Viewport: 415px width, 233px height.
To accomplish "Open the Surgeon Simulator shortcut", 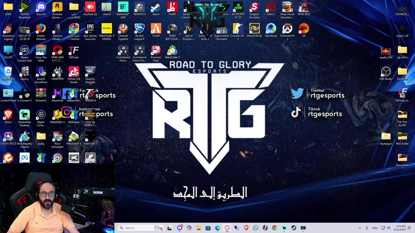I will tap(255, 10).
